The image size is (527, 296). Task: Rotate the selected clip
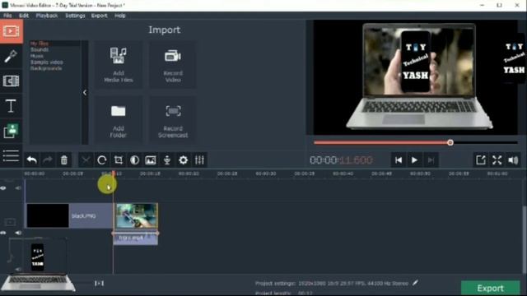102,160
